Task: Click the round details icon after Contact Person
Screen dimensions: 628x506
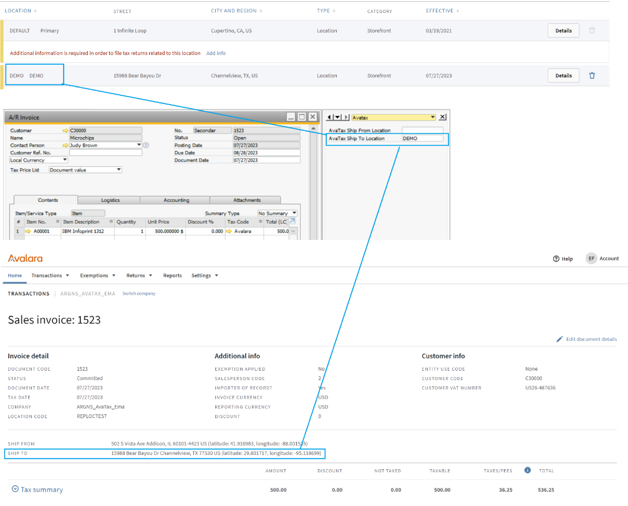Action: pyautogui.click(x=146, y=145)
